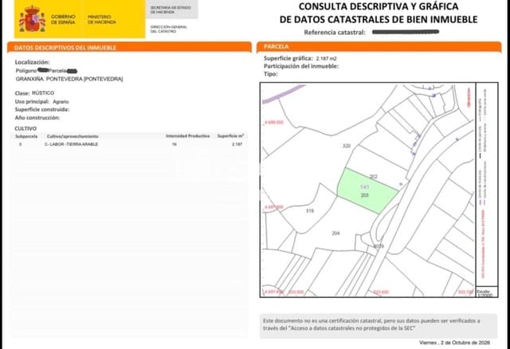Image resolution: width=510 pixels, height=349 pixels.
Task: Click the 'Intensidad Productiva' column header
Action: click(188, 136)
